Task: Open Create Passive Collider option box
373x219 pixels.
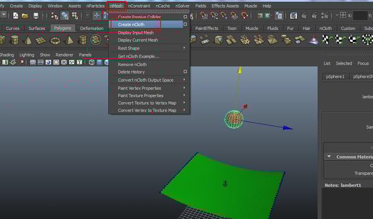Action: (x=185, y=17)
